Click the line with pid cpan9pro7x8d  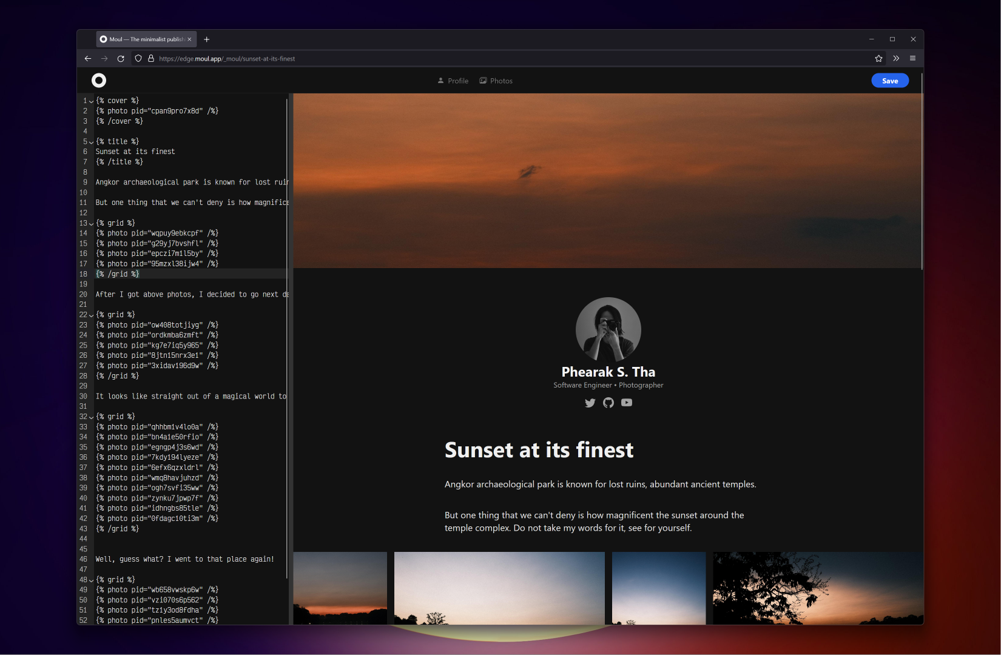157,111
